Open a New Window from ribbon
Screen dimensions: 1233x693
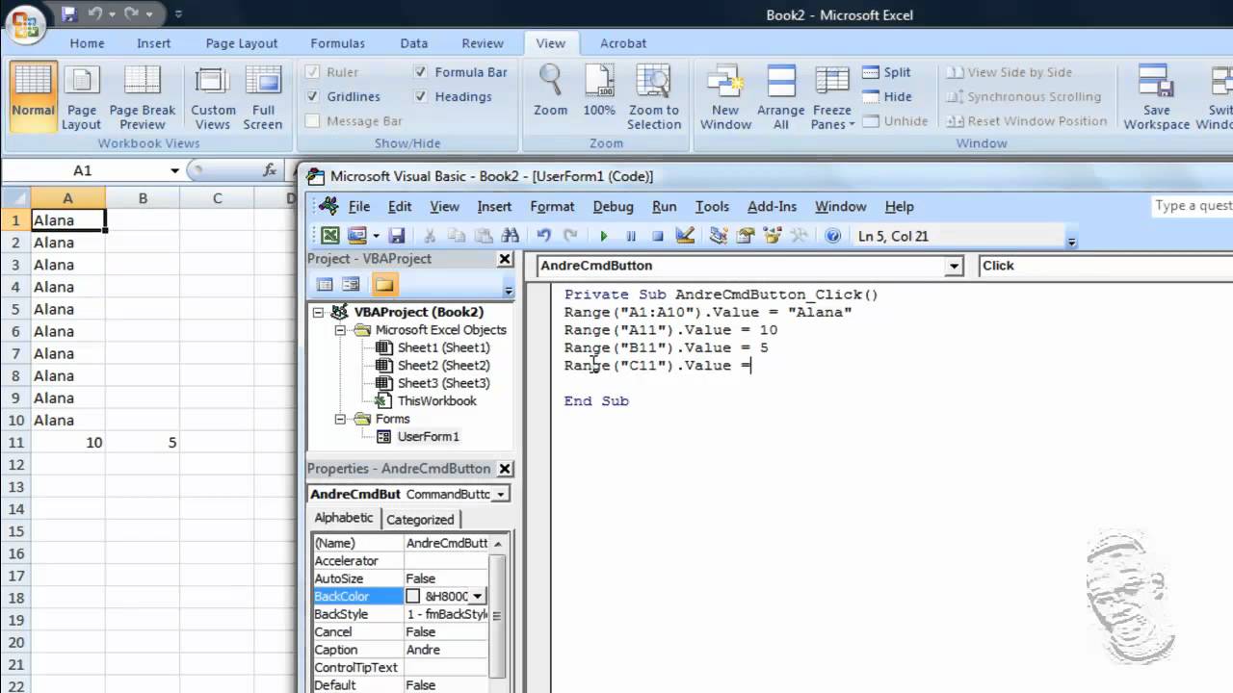coord(725,98)
